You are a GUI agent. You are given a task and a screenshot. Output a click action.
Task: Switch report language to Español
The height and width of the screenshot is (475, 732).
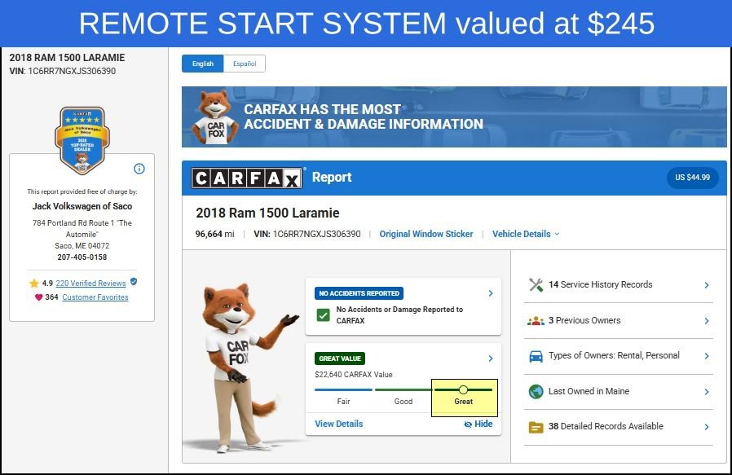pyautogui.click(x=245, y=64)
